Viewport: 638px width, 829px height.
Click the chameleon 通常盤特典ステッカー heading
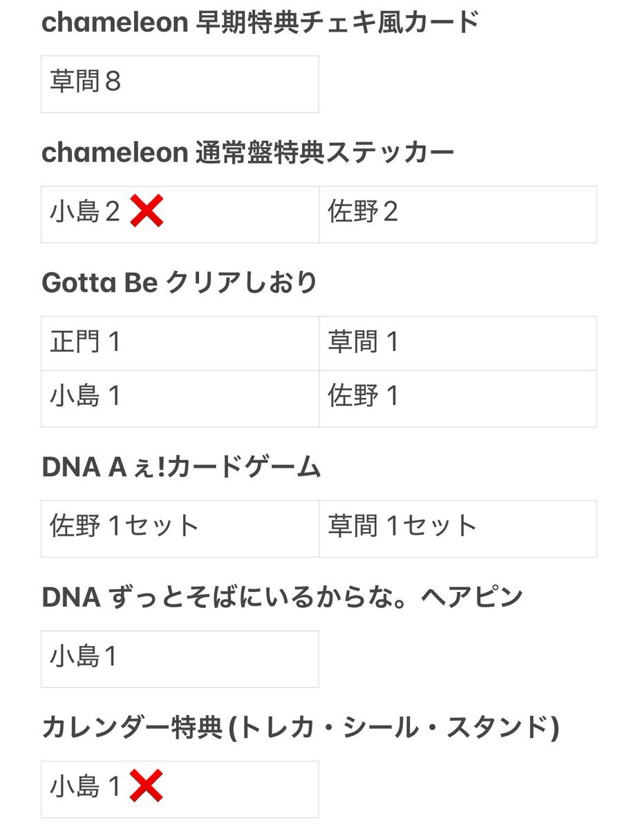coord(248,153)
